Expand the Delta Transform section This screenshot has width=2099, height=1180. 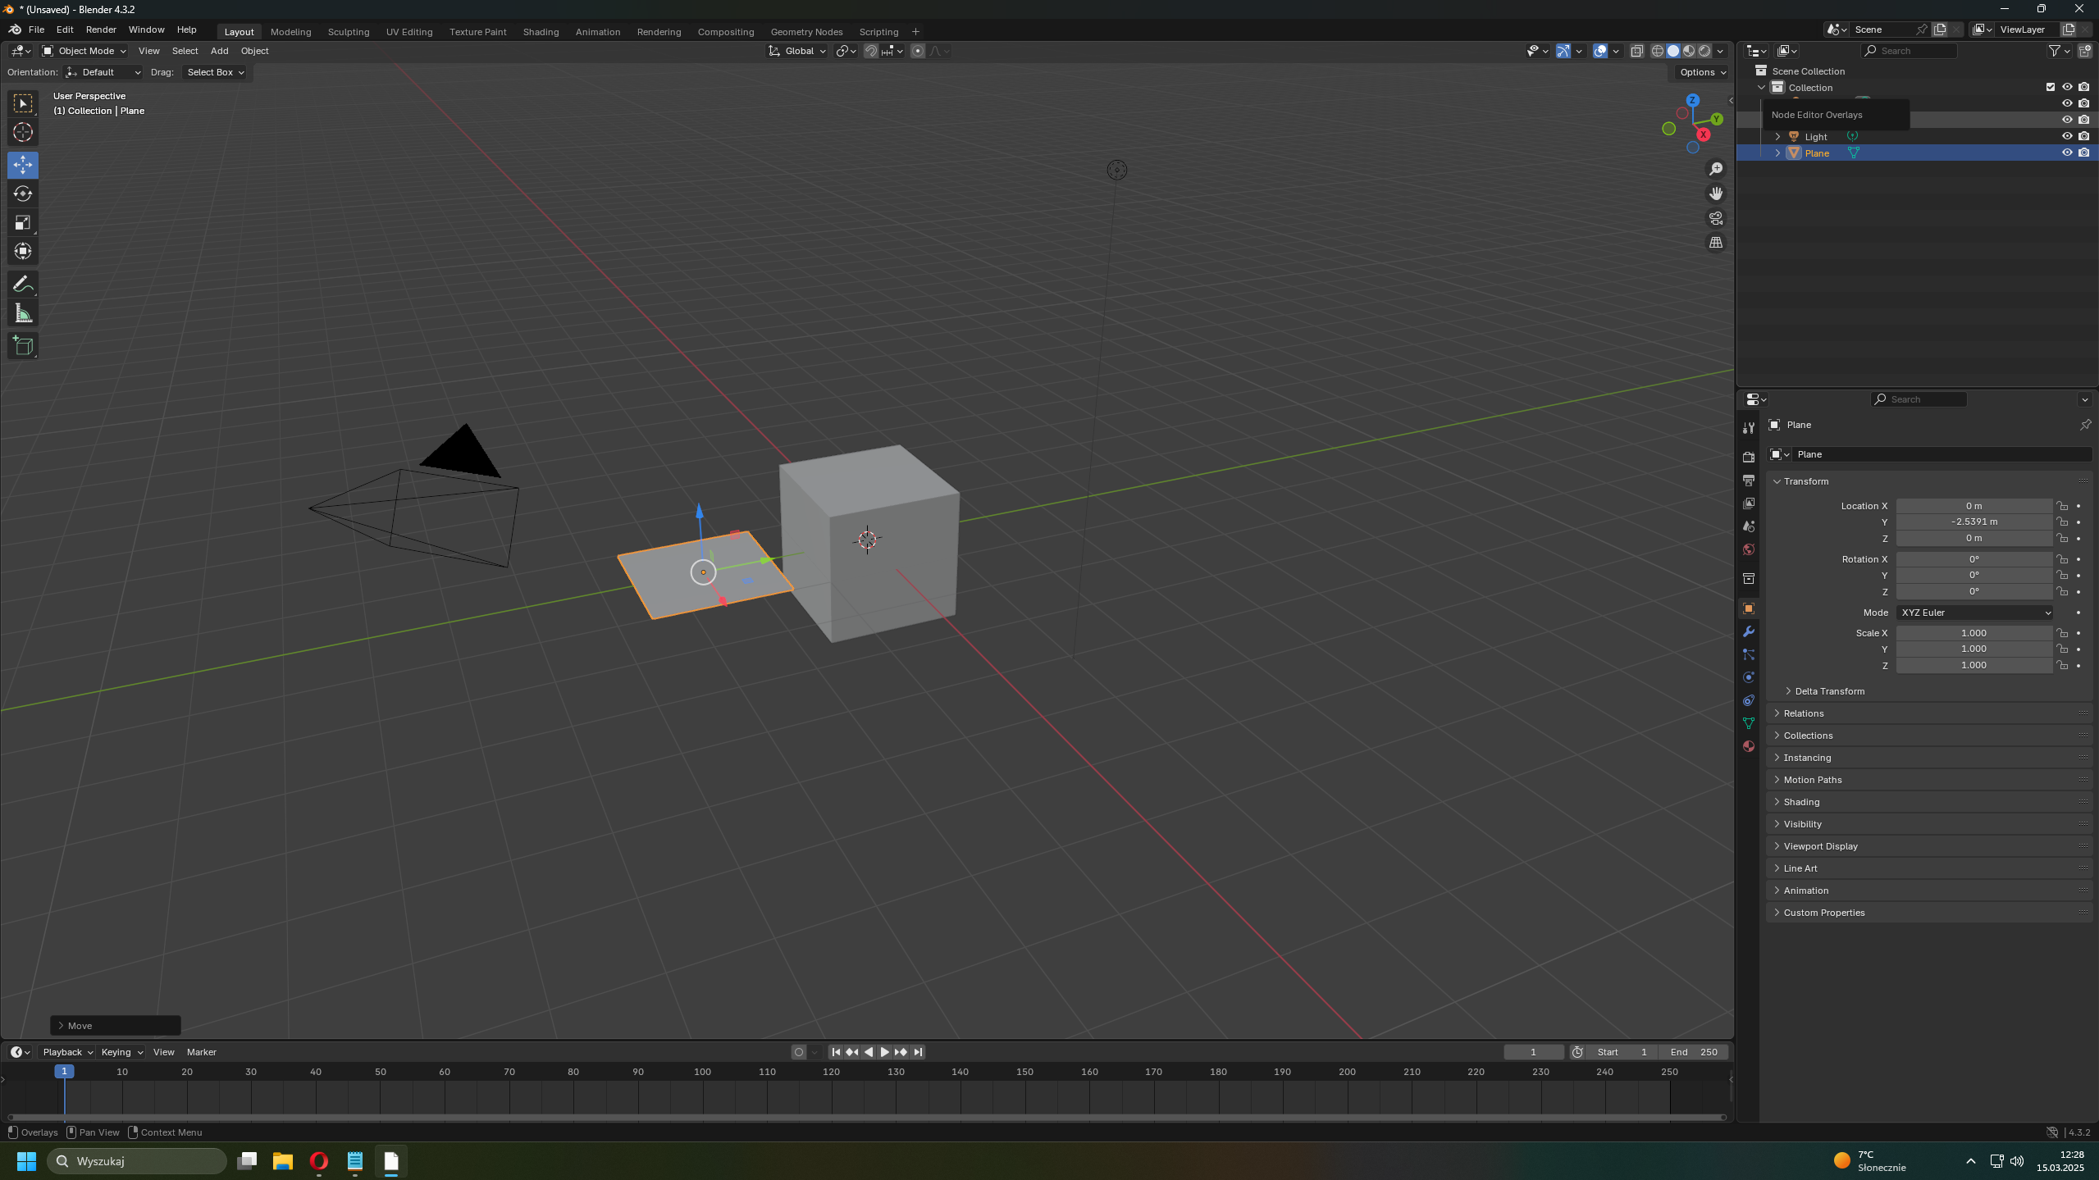point(1828,691)
